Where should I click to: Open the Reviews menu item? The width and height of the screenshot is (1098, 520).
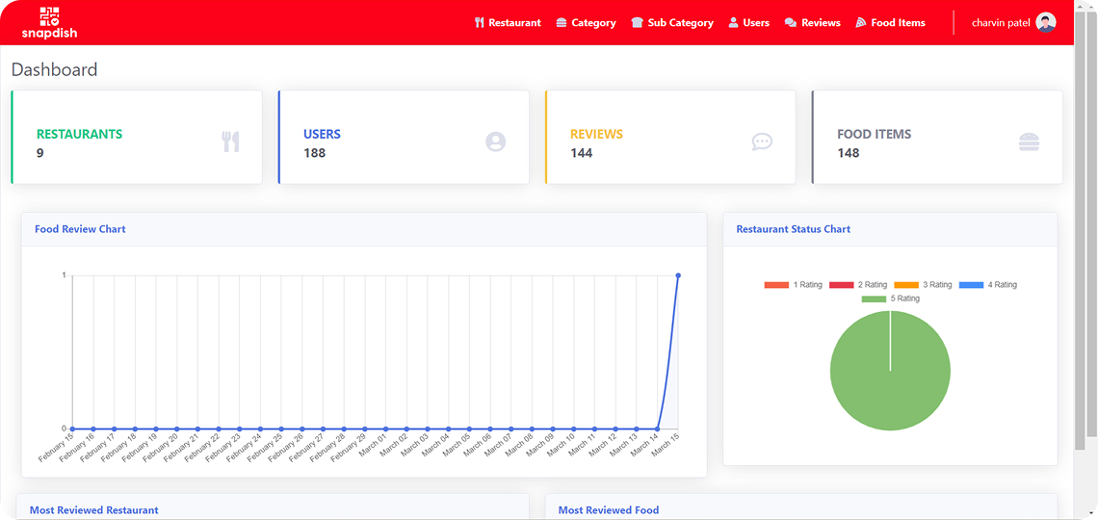pos(821,22)
